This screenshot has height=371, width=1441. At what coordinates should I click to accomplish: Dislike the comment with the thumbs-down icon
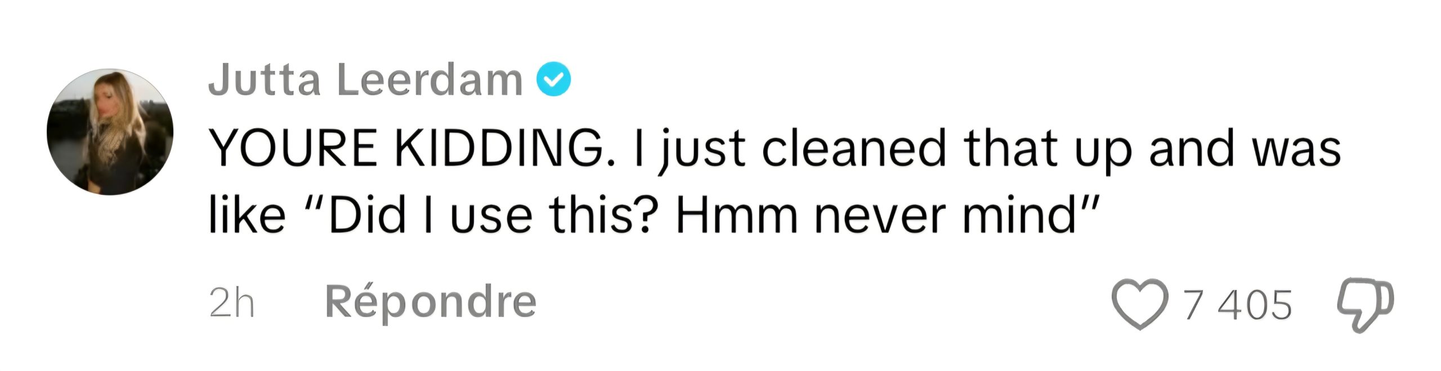[x=1364, y=306]
